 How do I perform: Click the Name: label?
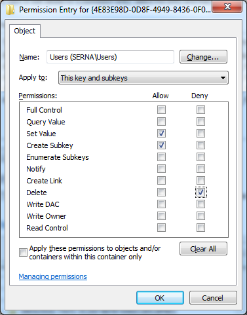pyautogui.click(x=29, y=57)
